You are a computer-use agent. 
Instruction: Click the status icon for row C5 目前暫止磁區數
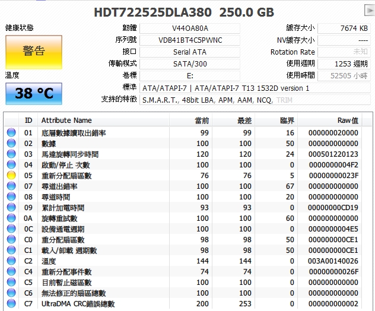[11, 283]
